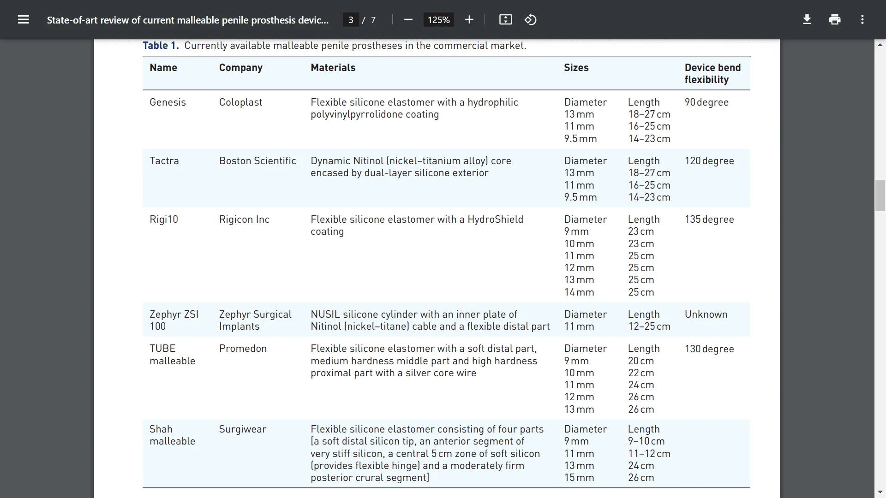Screen dimensions: 886x498
Task: Edit the page number field showing 3
Action: pos(351,19)
